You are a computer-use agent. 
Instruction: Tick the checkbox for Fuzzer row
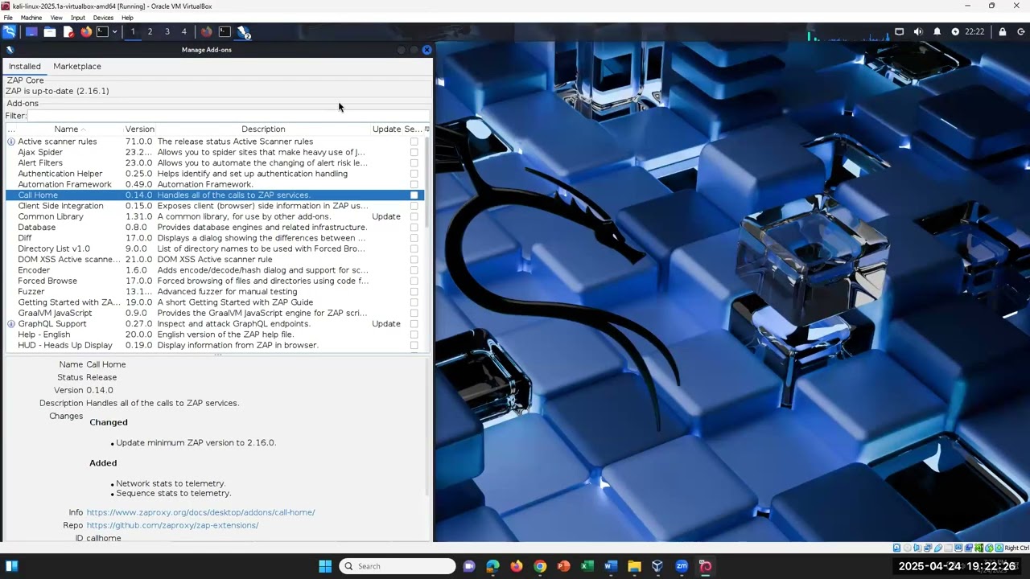pos(414,292)
